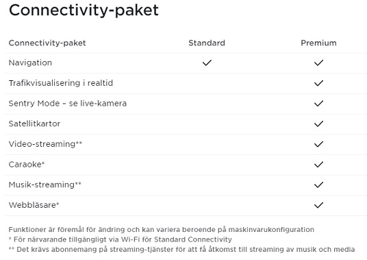This screenshot has height=260, width=367.
Task: Select the Premium column header
Action: [x=318, y=43]
